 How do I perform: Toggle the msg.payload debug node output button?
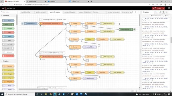click(134, 29)
